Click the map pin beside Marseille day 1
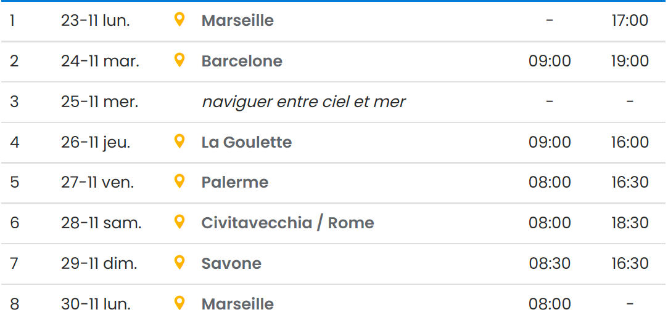The height and width of the screenshot is (323, 668). pyautogui.click(x=179, y=20)
